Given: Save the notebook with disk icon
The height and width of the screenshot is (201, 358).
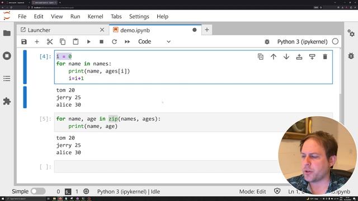Looking at the screenshot, I should [x=24, y=42].
